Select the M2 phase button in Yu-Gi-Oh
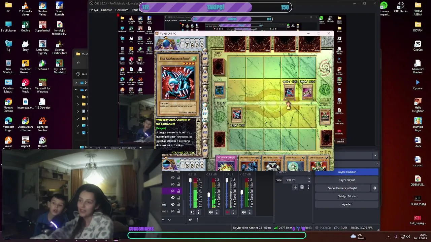The image size is (431, 242). 205,132
